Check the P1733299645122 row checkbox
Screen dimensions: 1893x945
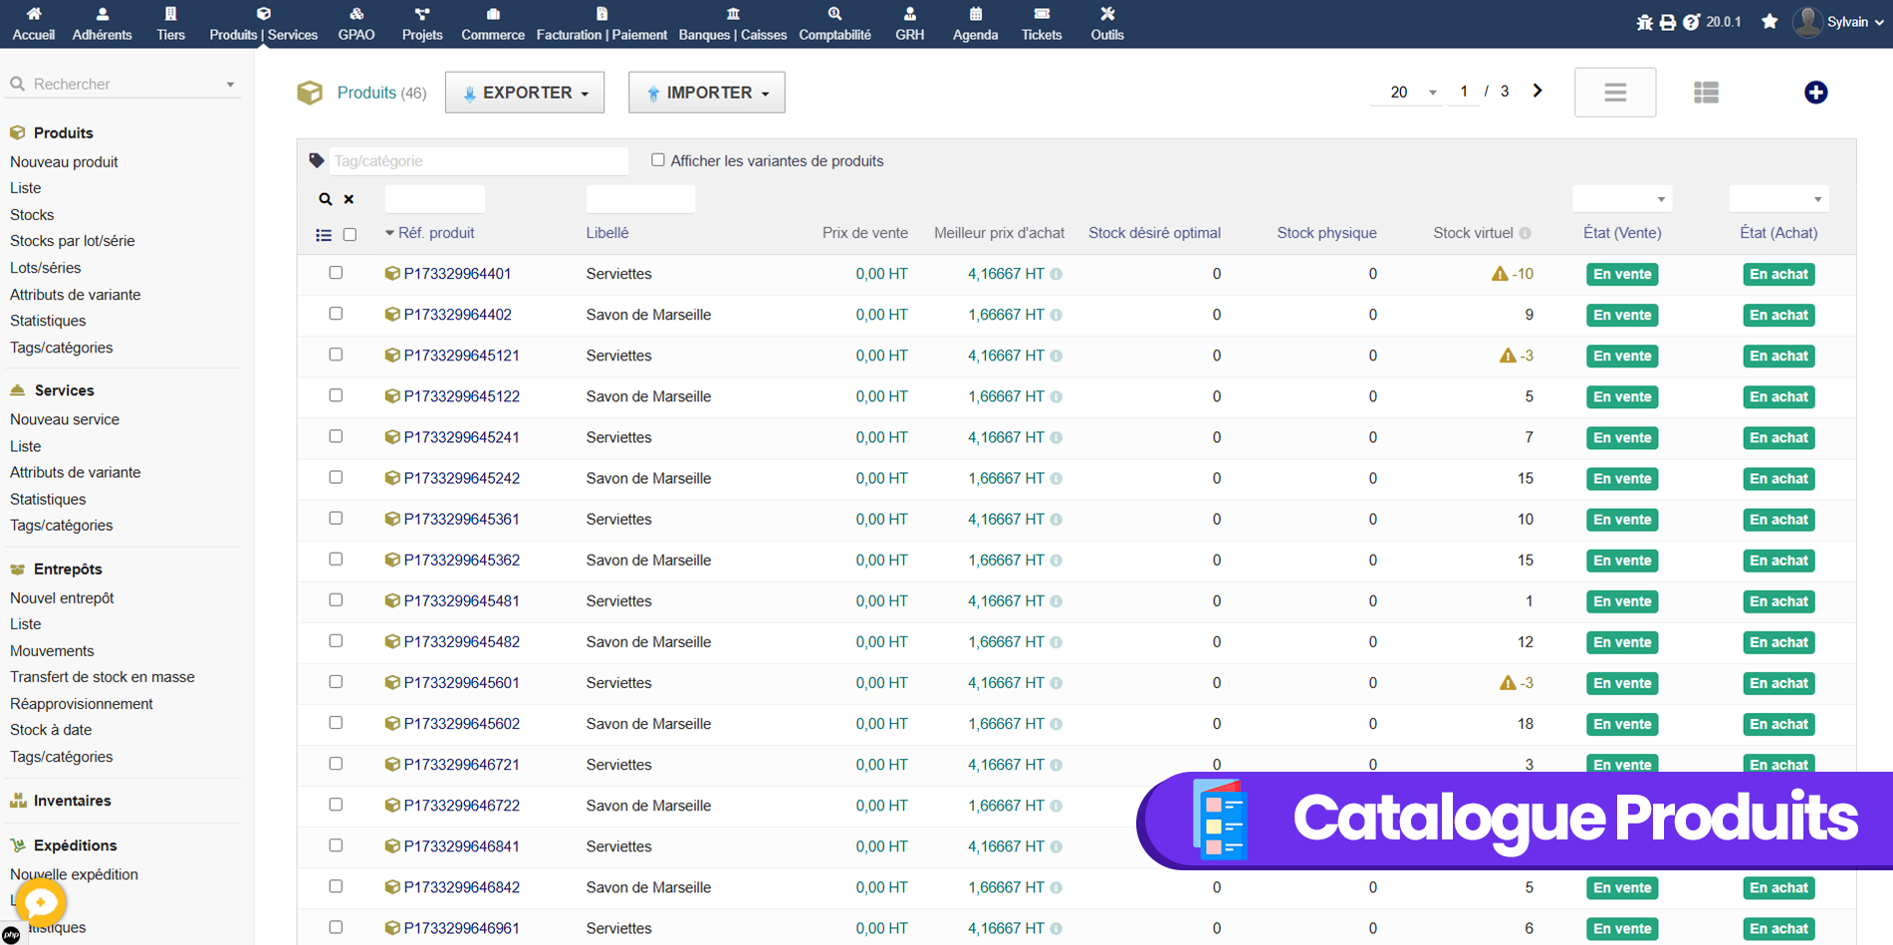pyautogui.click(x=336, y=395)
